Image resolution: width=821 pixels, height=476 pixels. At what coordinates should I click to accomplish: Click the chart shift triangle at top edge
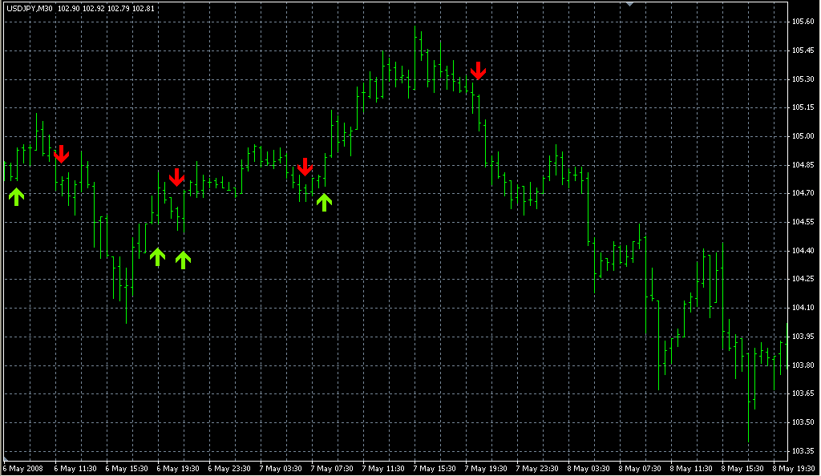[x=630, y=4]
